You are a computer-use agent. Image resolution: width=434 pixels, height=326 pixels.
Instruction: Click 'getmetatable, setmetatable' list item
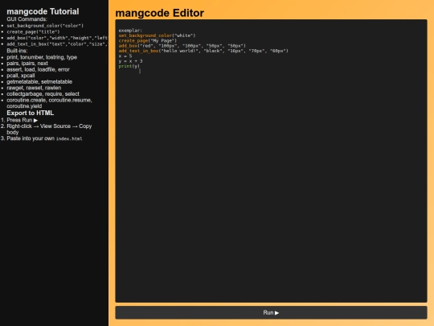point(39,82)
